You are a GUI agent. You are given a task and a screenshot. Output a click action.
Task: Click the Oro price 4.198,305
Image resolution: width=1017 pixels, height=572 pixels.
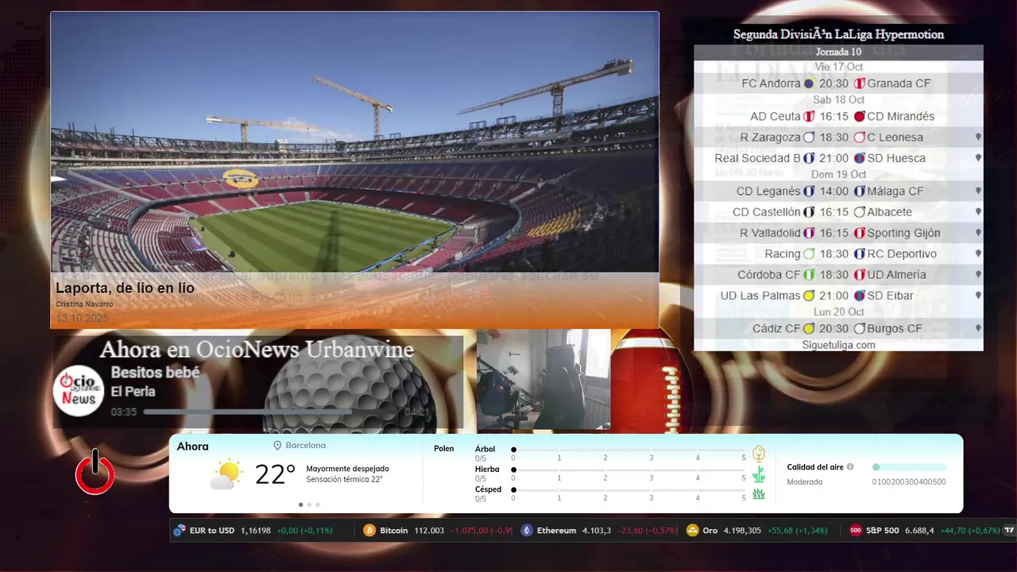point(742,531)
